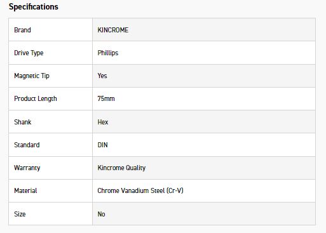Viewport: 326px width, 233px height.
Task: Click the KINCROME brand value
Action: [113, 30]
